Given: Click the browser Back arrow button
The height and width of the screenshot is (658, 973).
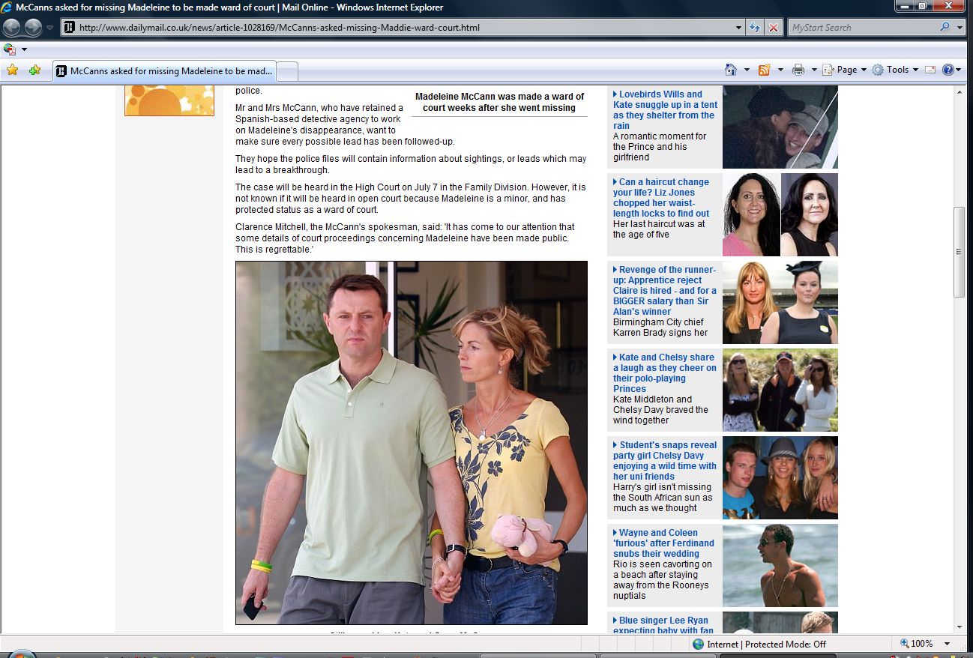Looking at the screenshot, I should pos(12,28).
